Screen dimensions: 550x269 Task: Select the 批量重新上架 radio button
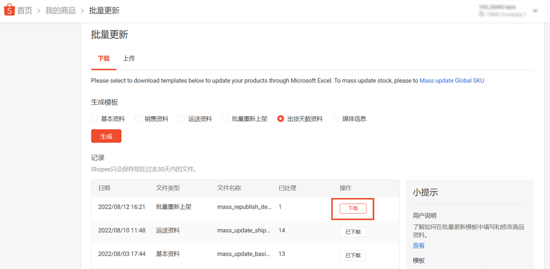tap(225, 119)
